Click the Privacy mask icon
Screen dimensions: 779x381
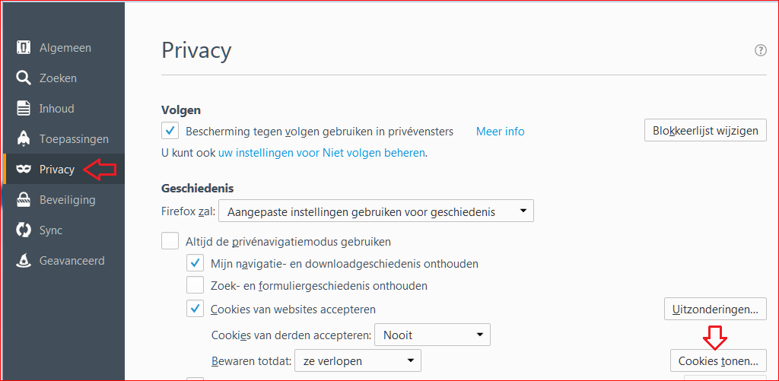[x=24, y=170]
